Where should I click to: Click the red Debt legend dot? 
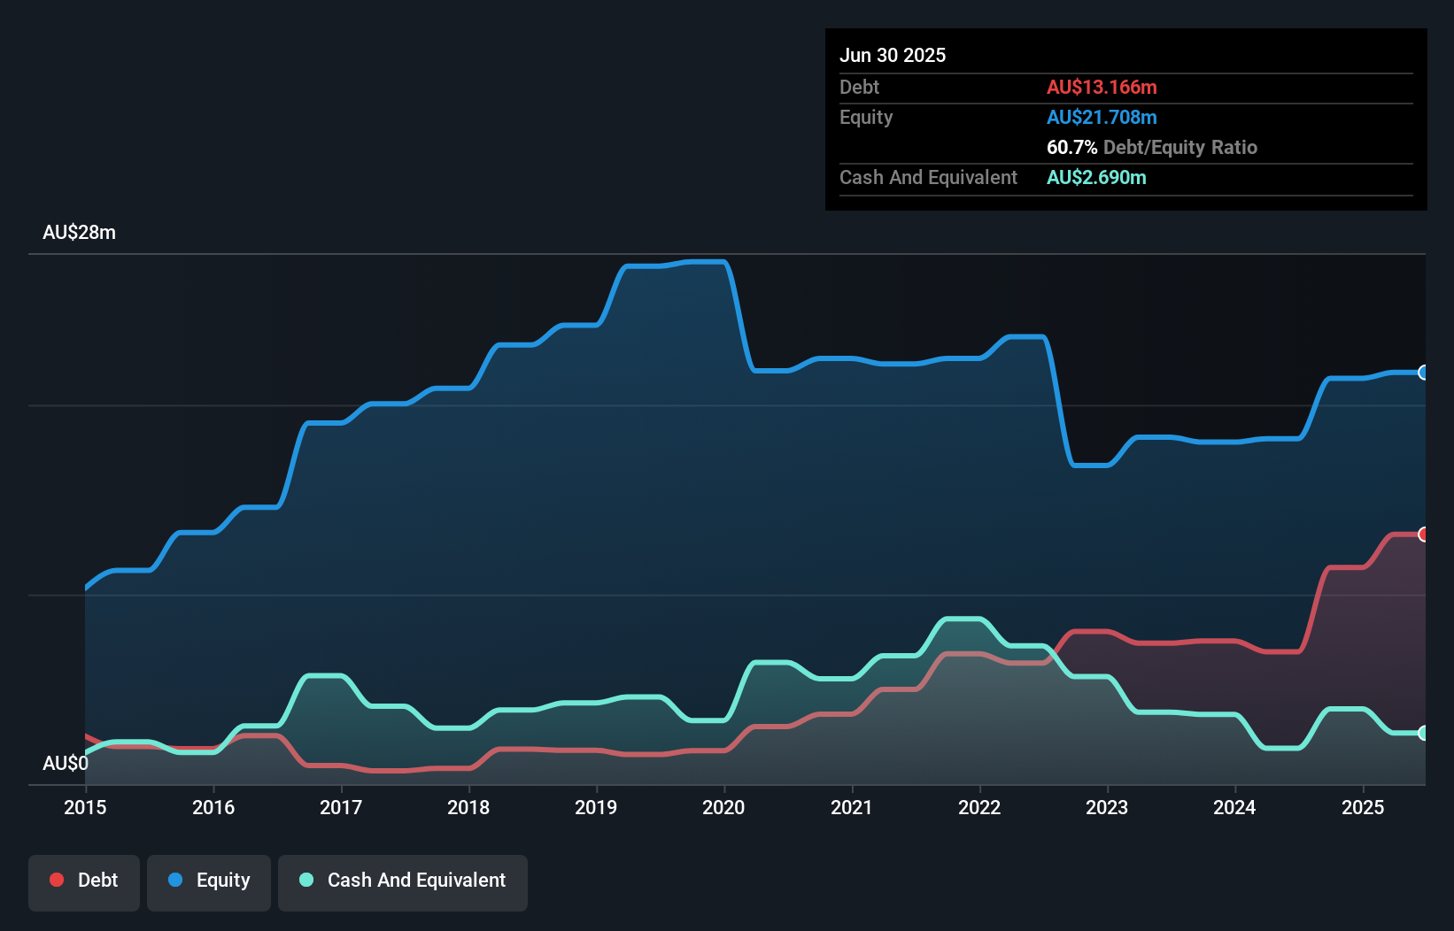[x=55, y=880]
